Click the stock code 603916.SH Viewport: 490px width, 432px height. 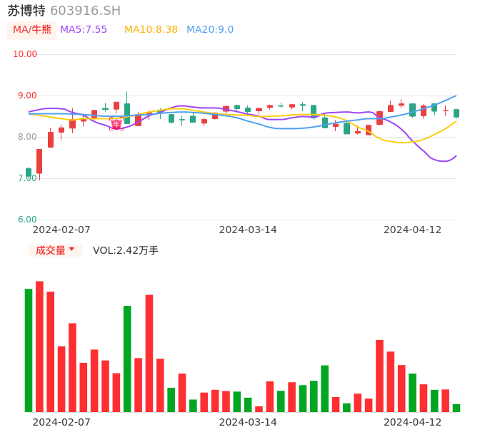point(85,11)
